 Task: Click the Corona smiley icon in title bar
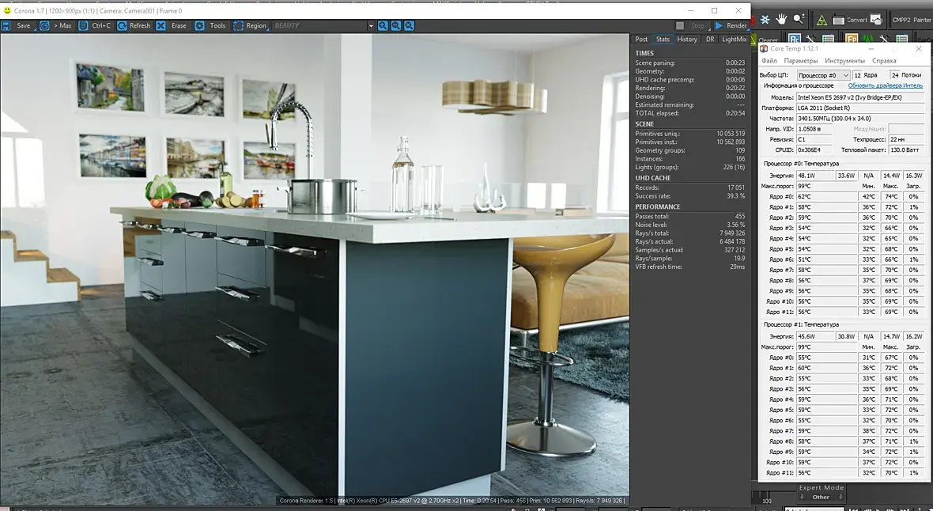tap(7, 11)
